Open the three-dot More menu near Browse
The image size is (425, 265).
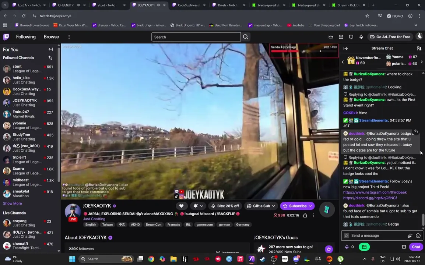click(69, 37)
